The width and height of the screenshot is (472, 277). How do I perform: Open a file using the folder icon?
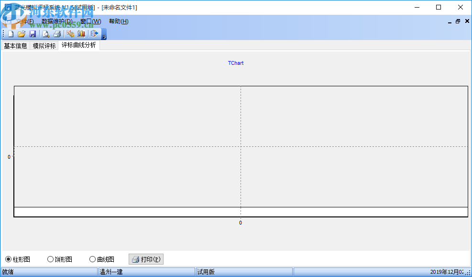[22, 34]
